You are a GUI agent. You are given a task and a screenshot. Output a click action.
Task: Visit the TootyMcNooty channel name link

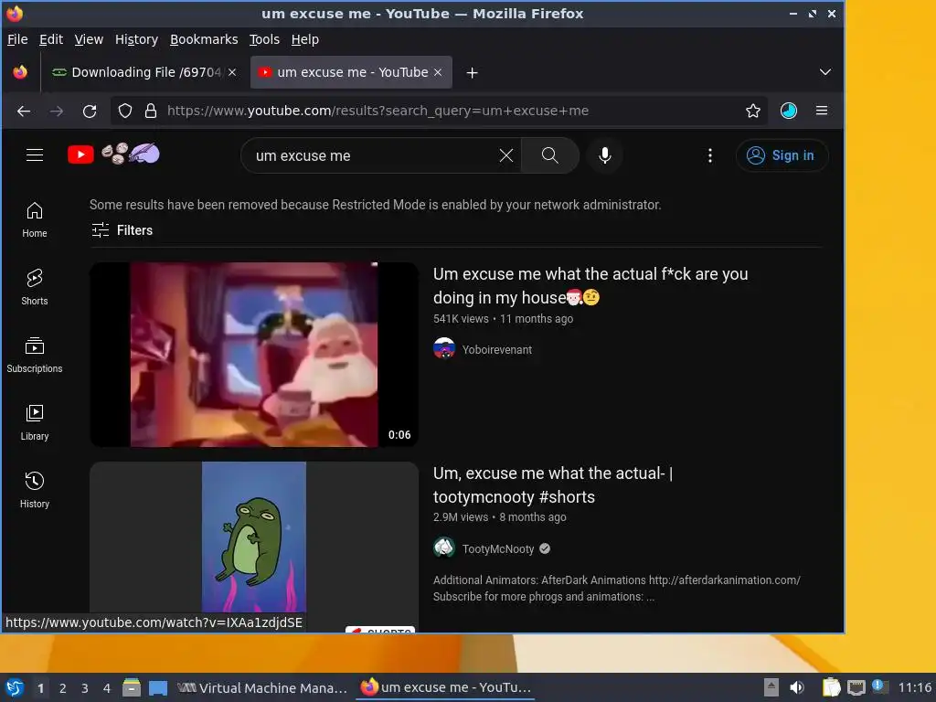click(498, 548)
